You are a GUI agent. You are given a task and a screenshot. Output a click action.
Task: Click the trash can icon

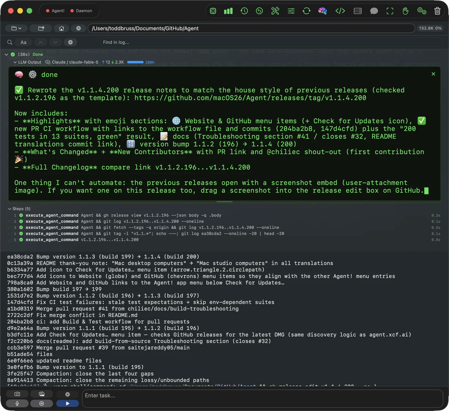point(437,11)
